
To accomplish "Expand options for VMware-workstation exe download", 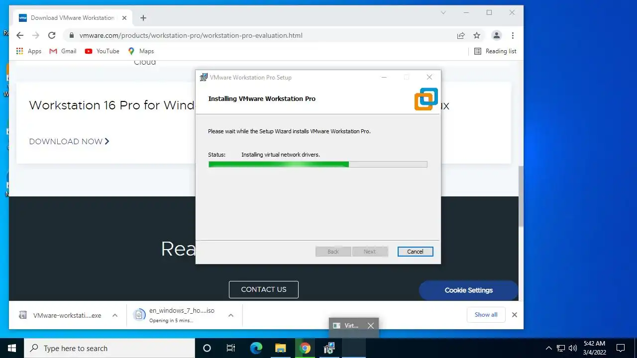I will (x=115, y=315).
